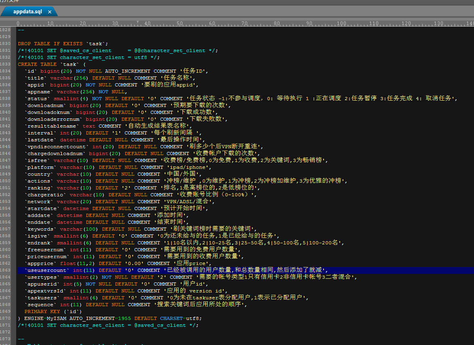Click the `chargeratio` column line
Screen dimensions: 474x345
click(x=141, y=195)
